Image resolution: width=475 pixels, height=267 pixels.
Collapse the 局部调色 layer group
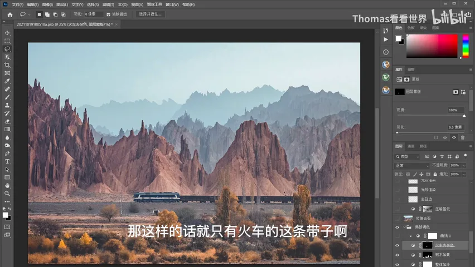404,227
